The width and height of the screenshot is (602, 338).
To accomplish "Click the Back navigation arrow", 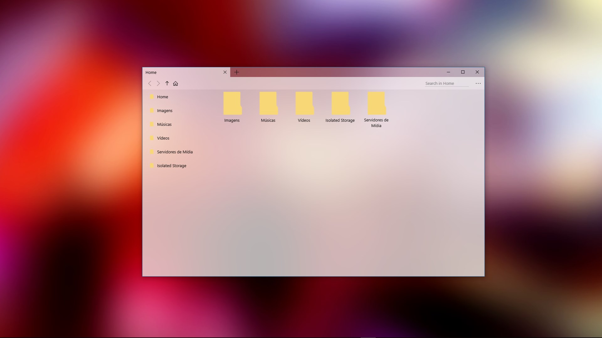I will pos(150,84).
